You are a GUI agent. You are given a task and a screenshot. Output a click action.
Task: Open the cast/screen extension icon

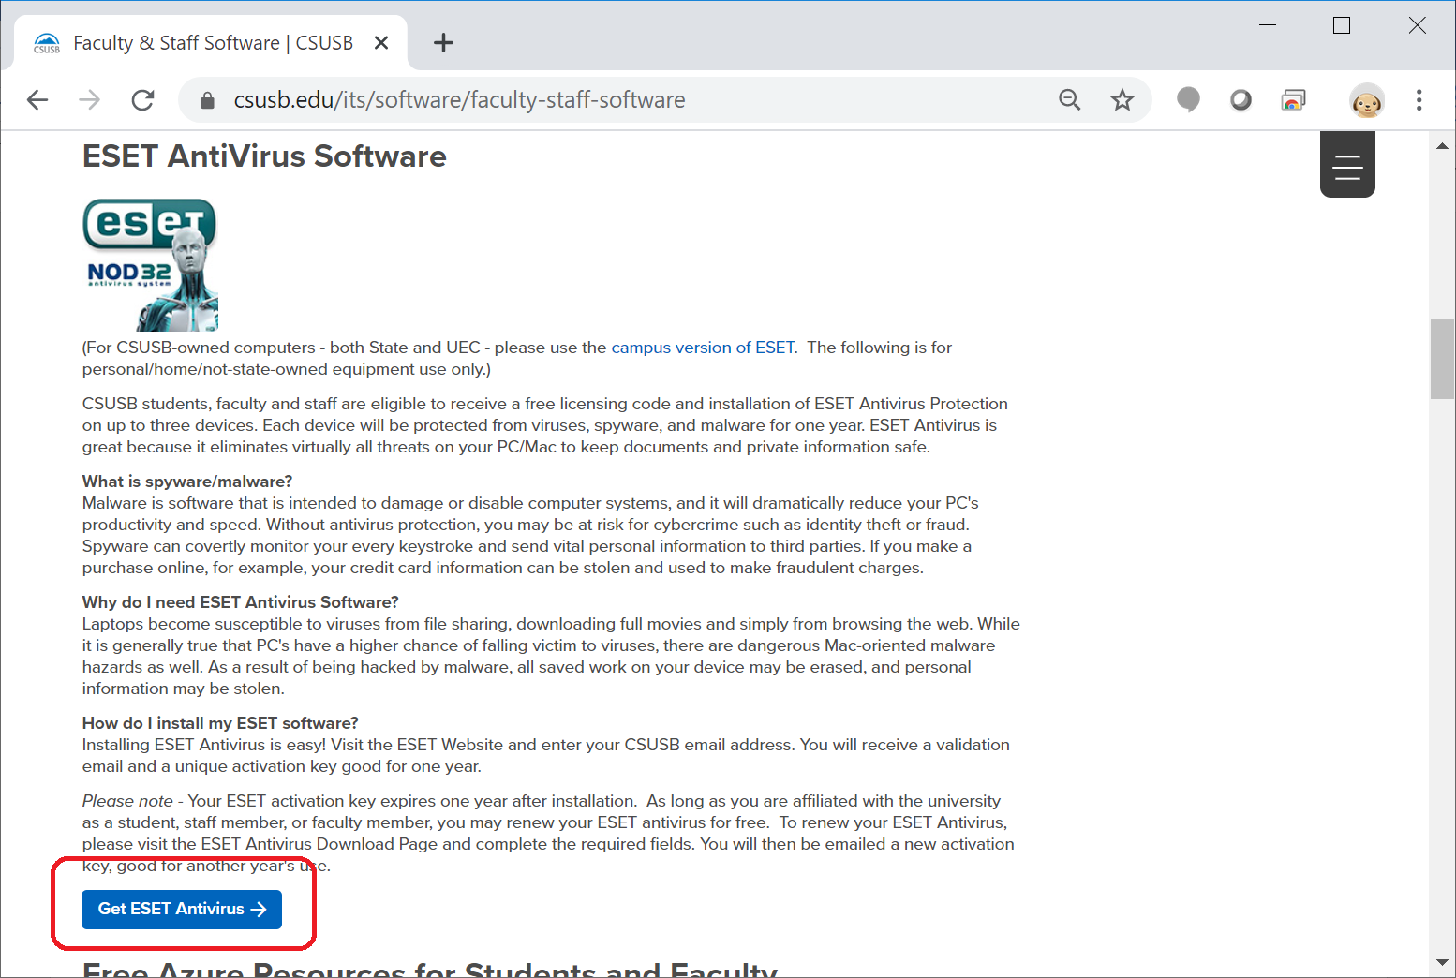click(x=1293, y=99)
